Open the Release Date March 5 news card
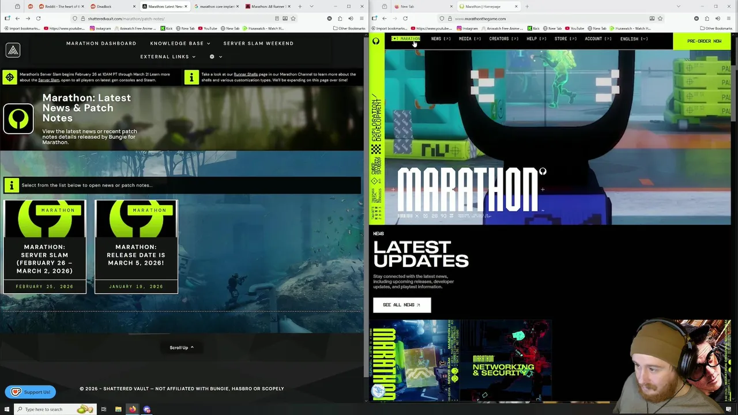 coord(136,247)
